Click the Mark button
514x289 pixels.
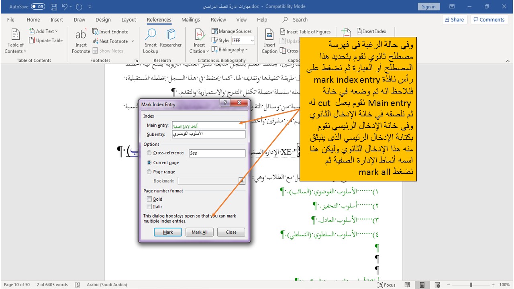pos(168,232)
